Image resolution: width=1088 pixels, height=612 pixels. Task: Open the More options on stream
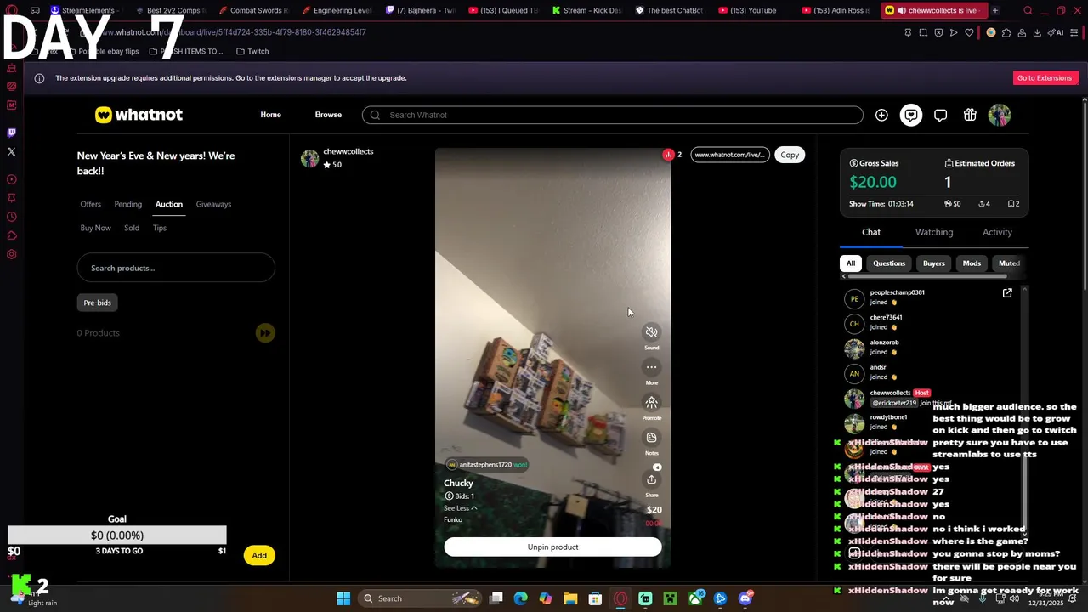tap(651, 367)
